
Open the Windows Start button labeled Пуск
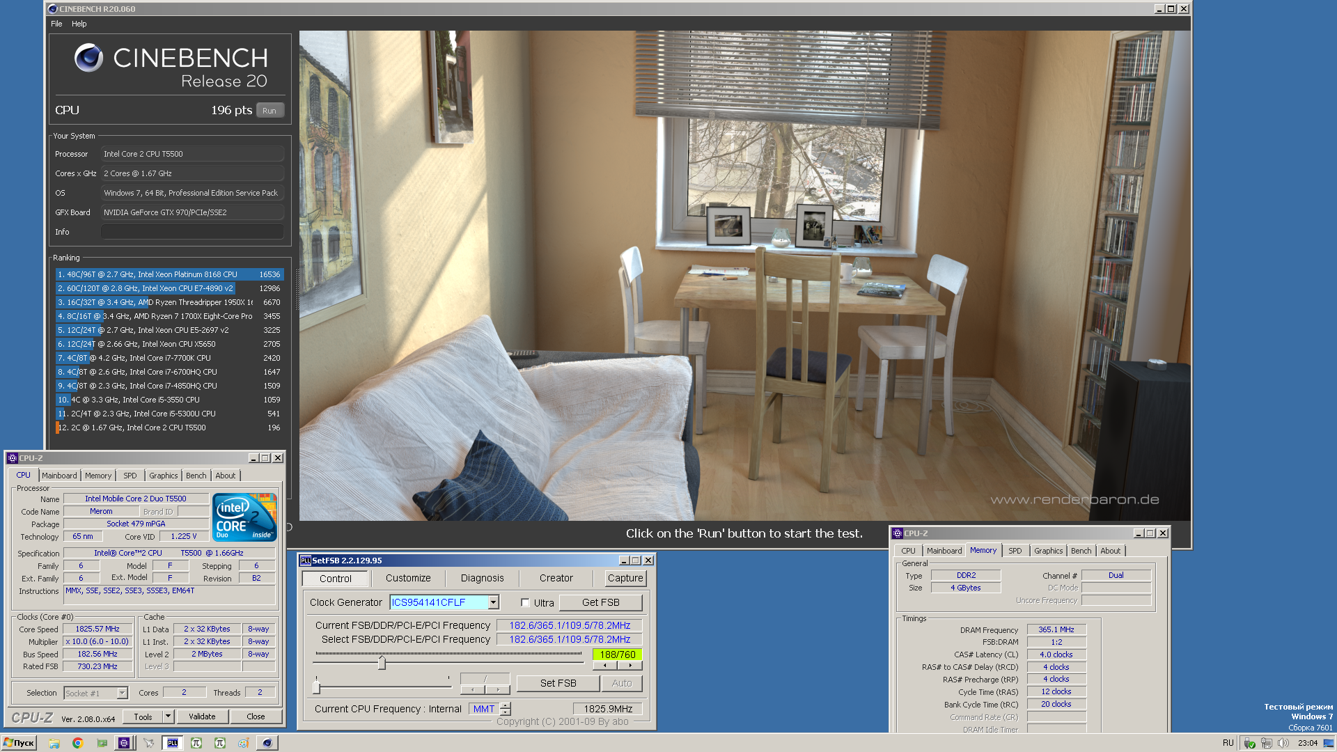(19, 743)
